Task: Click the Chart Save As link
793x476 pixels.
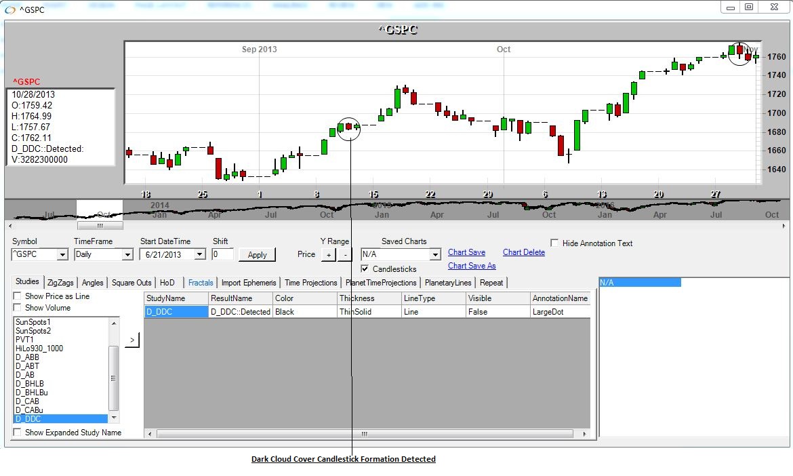Action: 472,266
